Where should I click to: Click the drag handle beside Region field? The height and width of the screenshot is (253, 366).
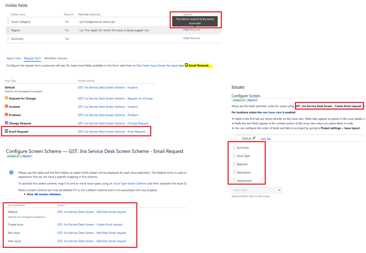[x=8, y=30]
